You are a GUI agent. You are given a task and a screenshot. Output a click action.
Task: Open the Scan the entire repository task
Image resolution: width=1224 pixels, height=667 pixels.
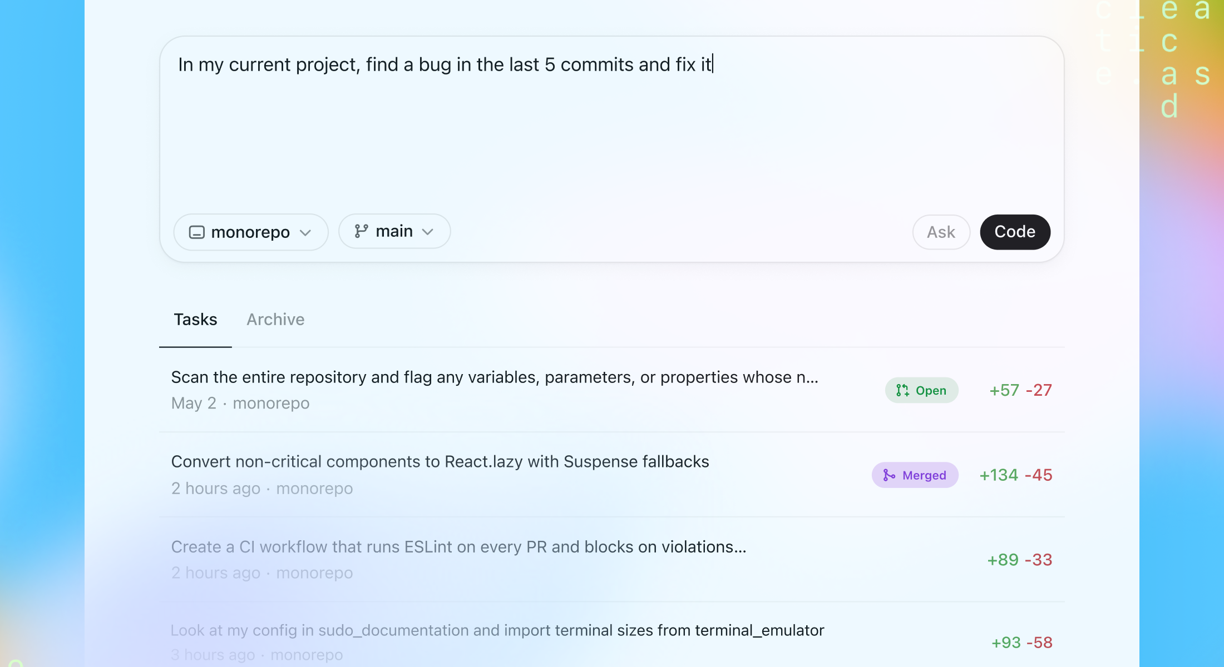[x=612, y=390]
